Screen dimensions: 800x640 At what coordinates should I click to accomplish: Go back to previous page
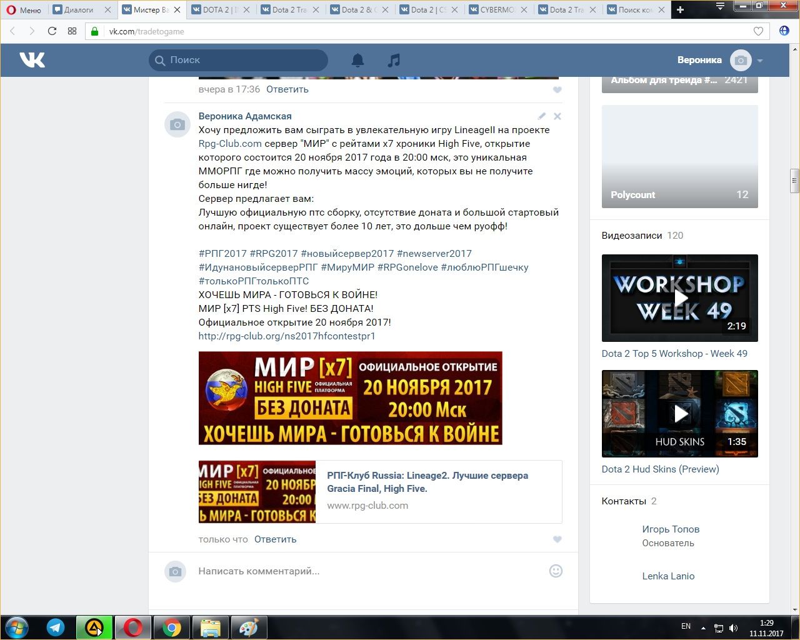click(x=12, y=31)
